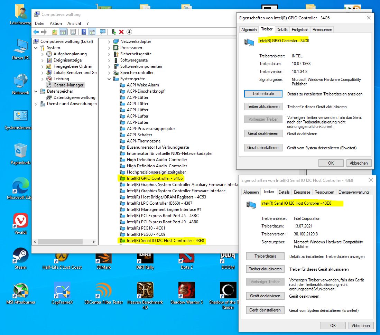Click Abbrechen in I2C Host Controller dialog
Image resolution: width=380 pixels, height=335 pixels.
point(361,326)
